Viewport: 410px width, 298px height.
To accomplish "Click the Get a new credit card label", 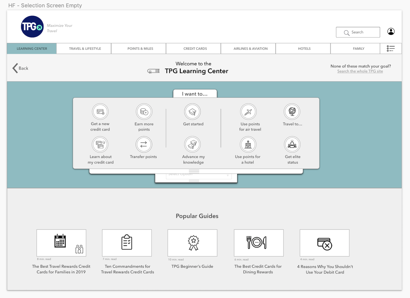I will [x=100, y=127].
